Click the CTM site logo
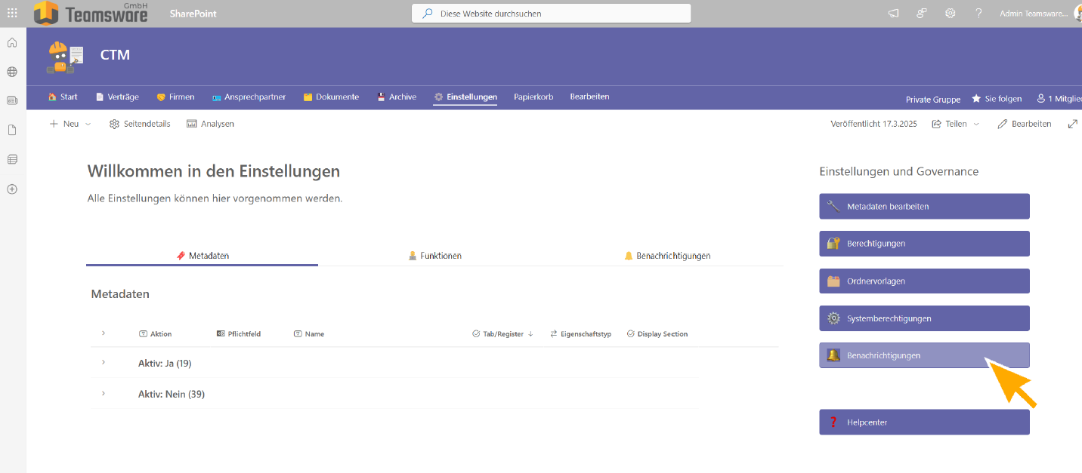 click(x=66, y=57)
